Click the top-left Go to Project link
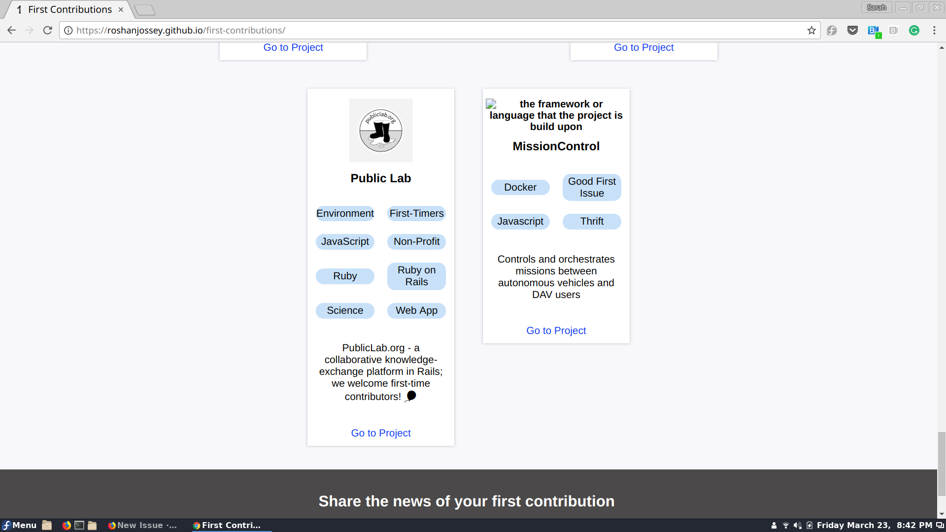Viewport: 946px width, 532px height. (x=293, y=47)
